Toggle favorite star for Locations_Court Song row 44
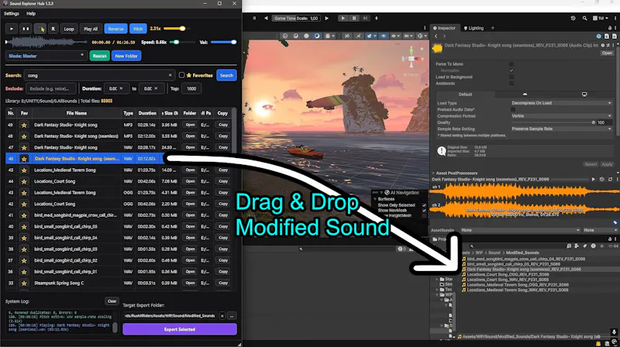Viewport: 620px width, 347px height. click(24, 181)
